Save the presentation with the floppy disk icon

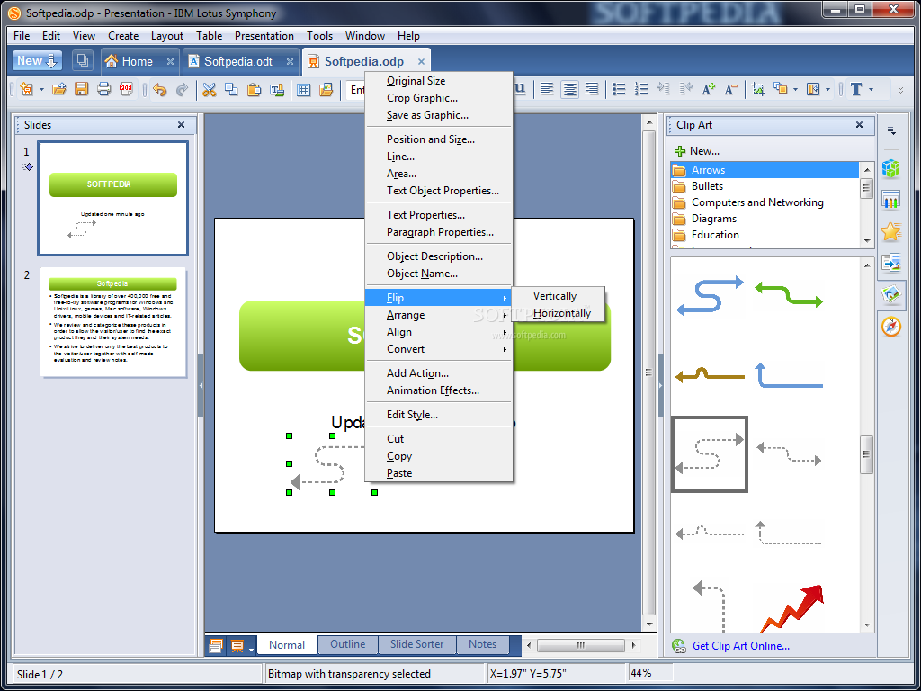[x=81, y=89]
